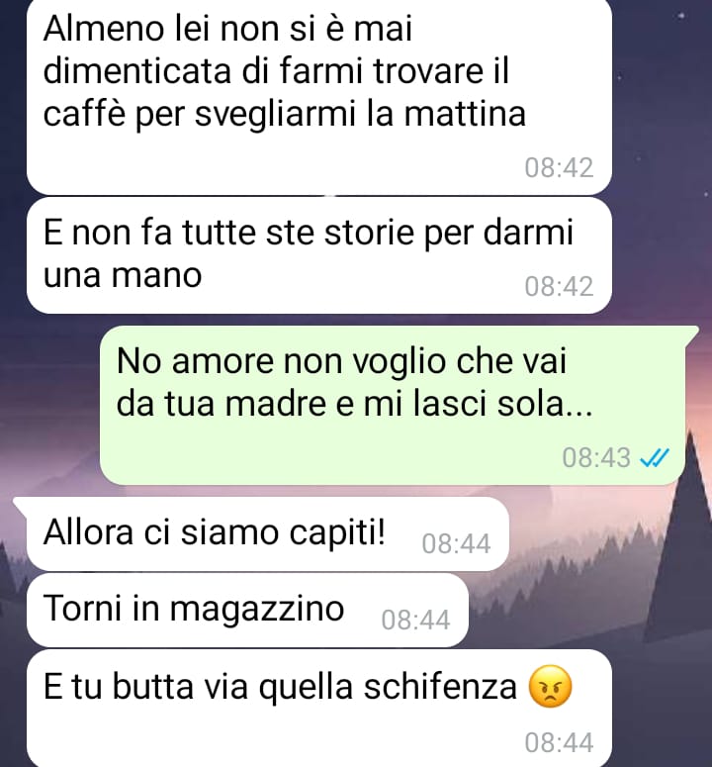
Task: Select the 'Almeno lei non si è mai' message
Action: [319, 96]
